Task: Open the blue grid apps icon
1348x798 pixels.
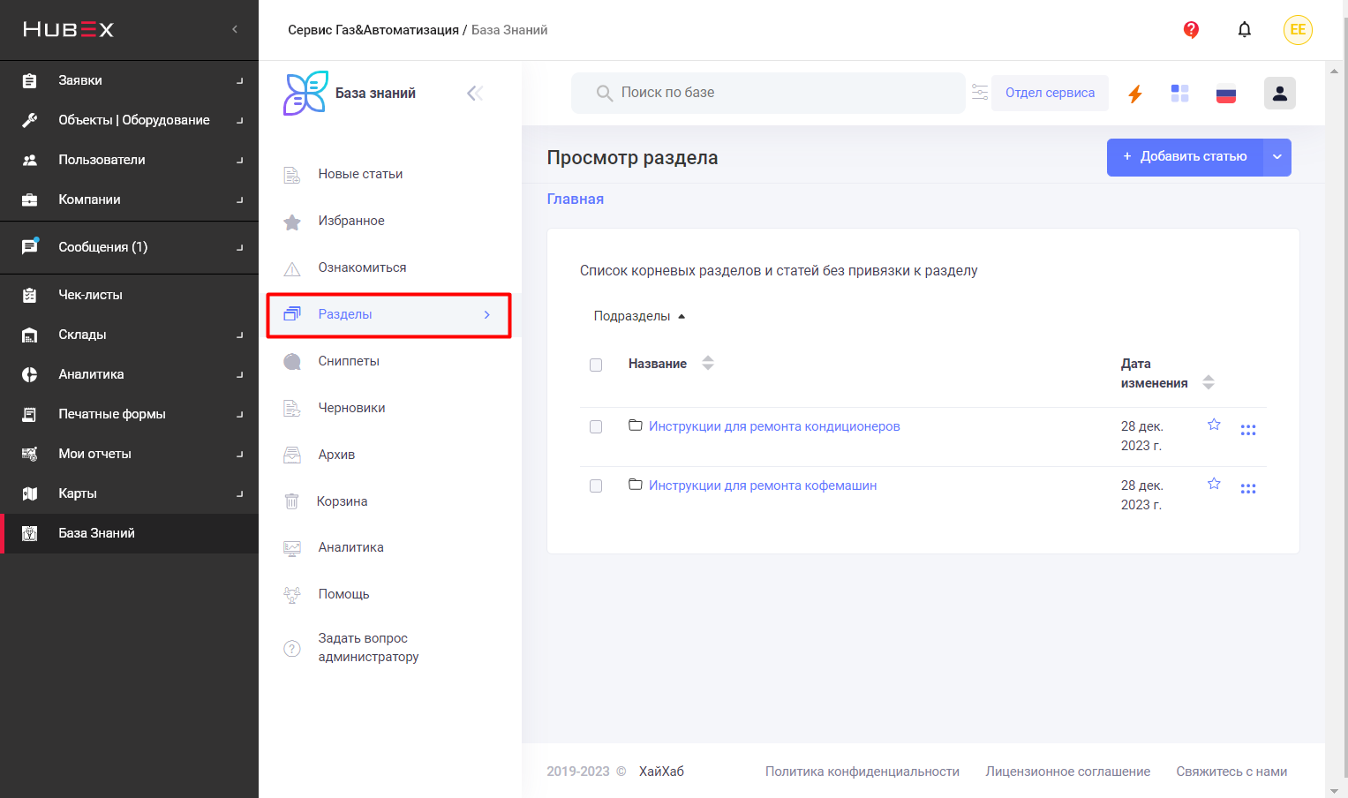Action: pyautogui.click(x=1180, y=94)
